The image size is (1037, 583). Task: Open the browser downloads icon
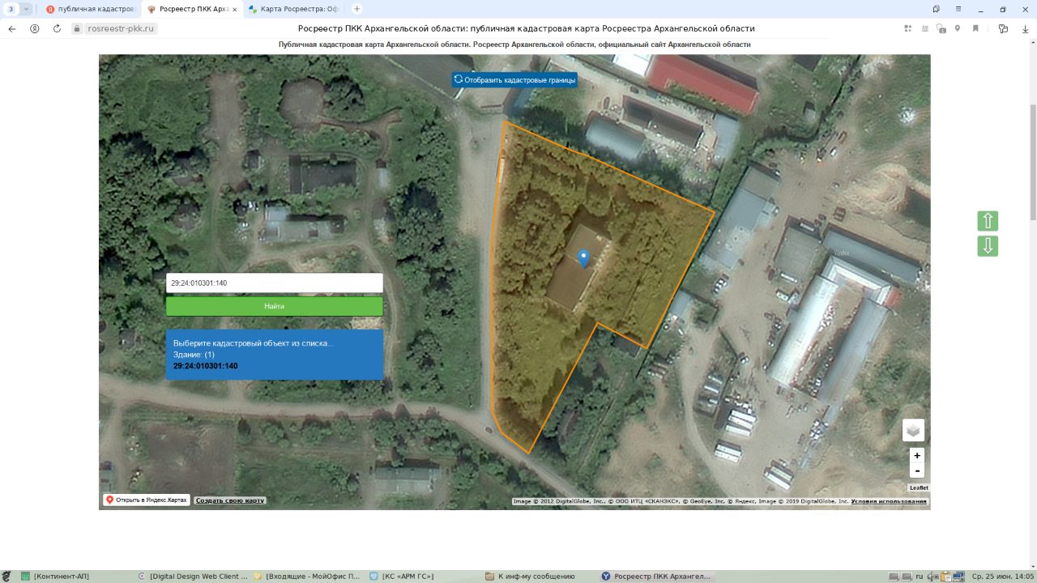pyautogui.click(x=1025, y=28)
